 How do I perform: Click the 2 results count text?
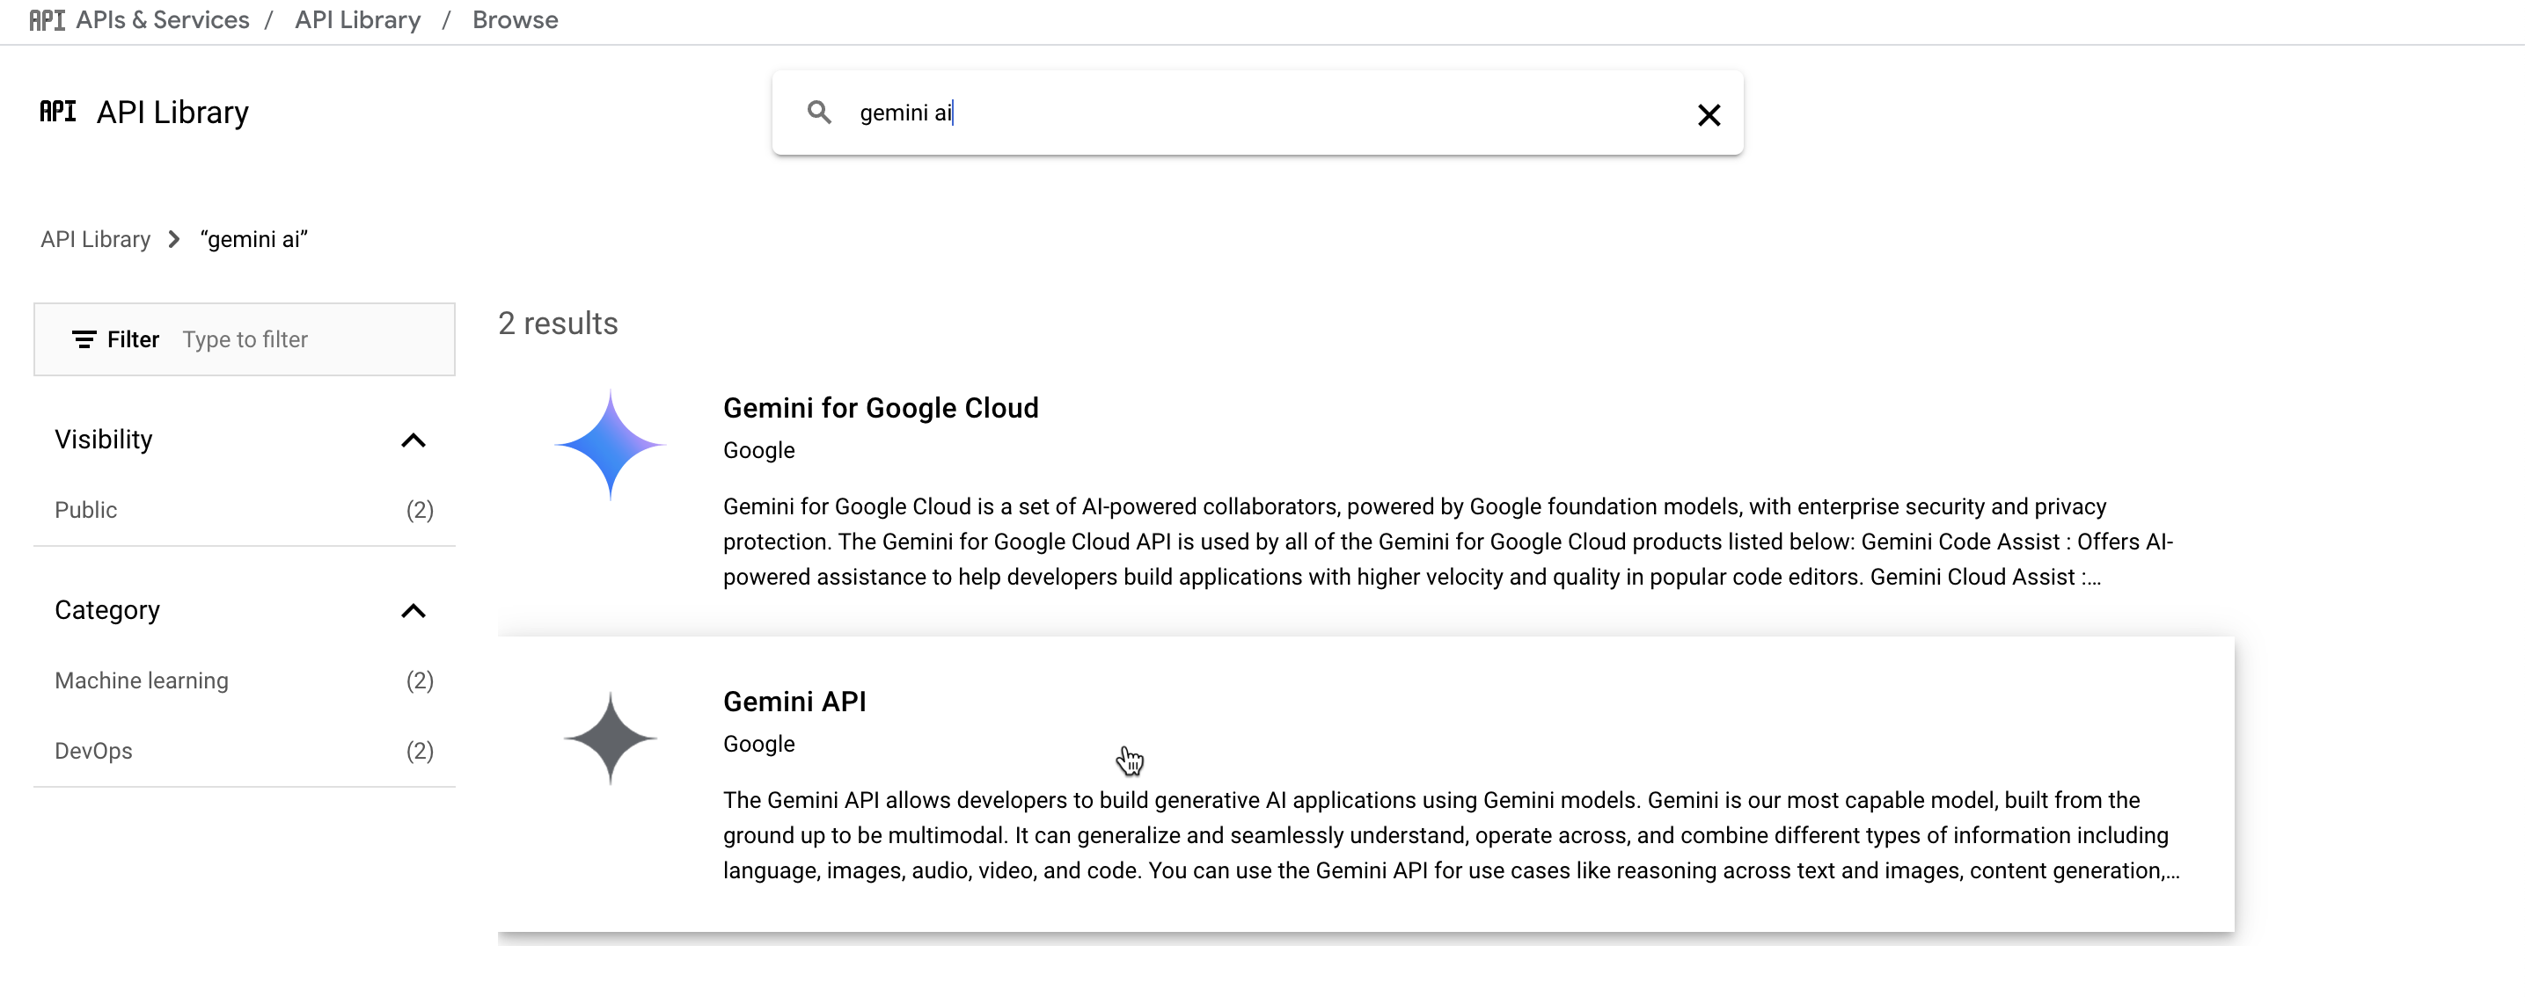(558, 324)
